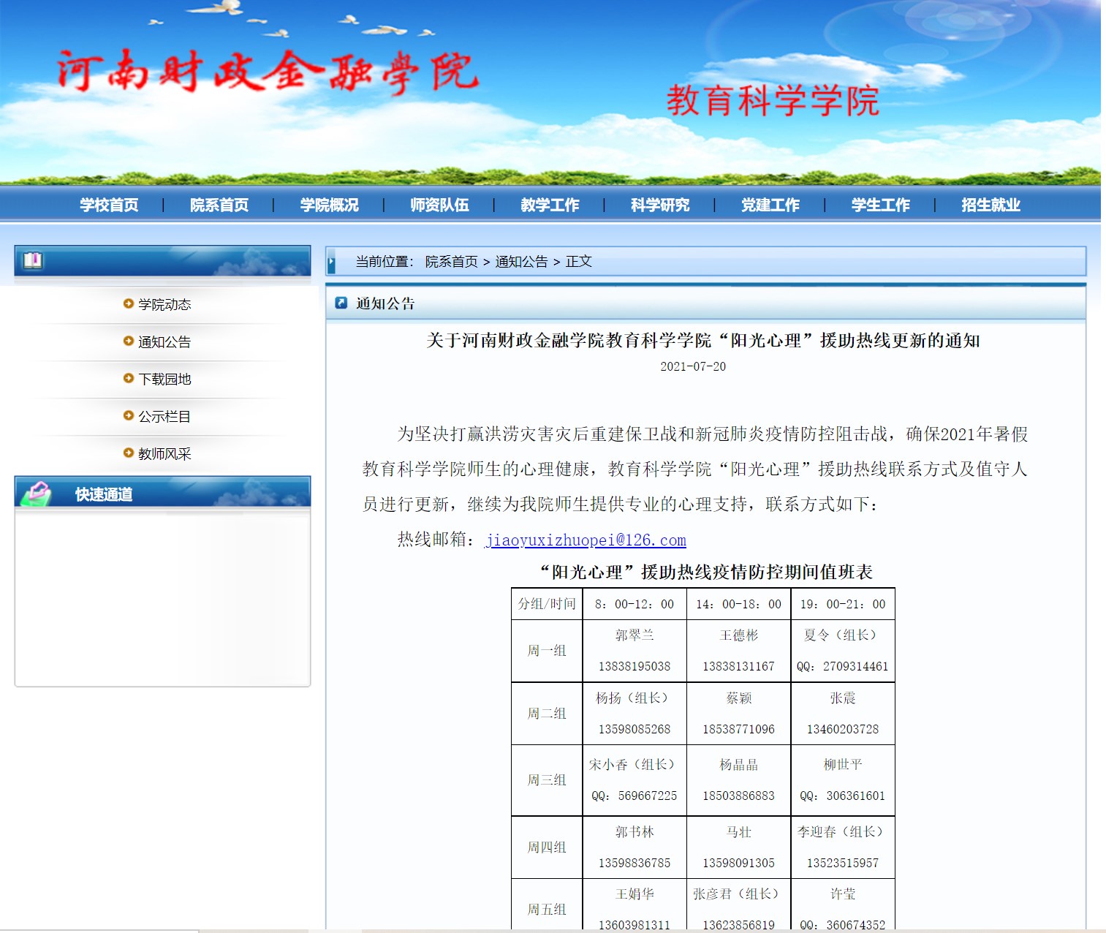Open the 学院动态 sidebar link
The width and height of the screenshot is (1106, 933).
(x=164, y=304)
